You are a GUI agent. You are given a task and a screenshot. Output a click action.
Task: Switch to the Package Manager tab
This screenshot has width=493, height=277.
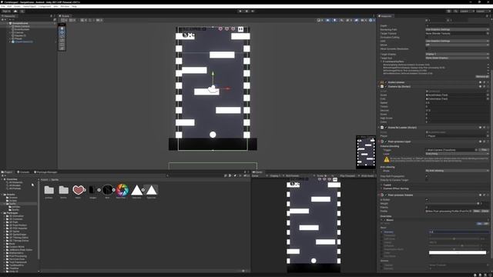point(45,172)
